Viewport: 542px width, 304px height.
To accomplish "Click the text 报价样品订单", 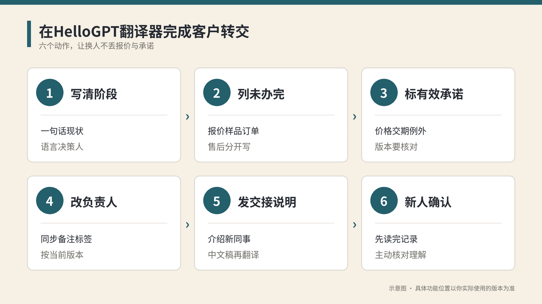I will [234, 131].
